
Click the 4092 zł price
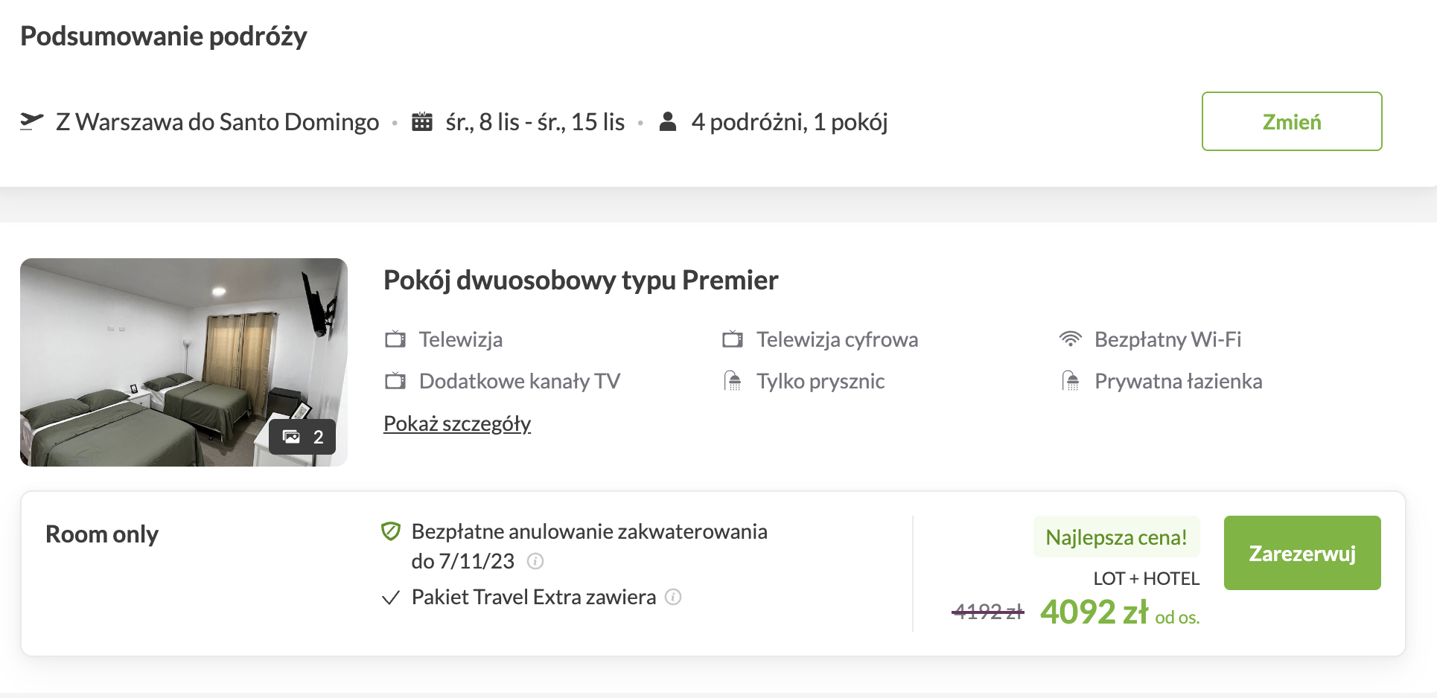(1094, 612)
